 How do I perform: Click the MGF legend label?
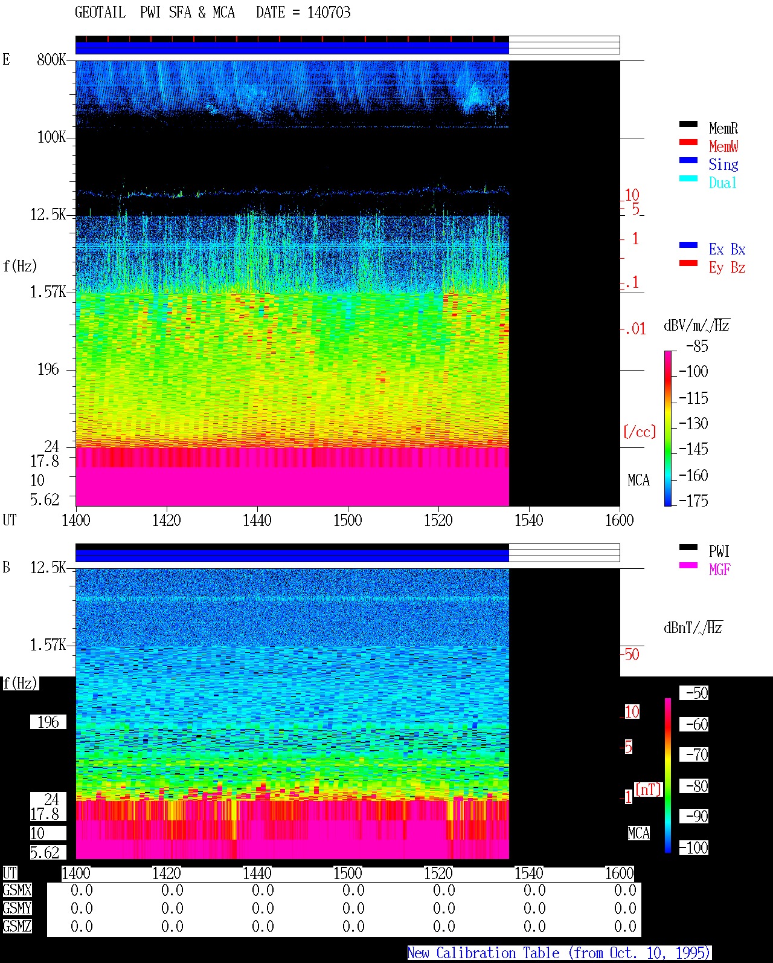pyautogui.click(x=720, y=569)
